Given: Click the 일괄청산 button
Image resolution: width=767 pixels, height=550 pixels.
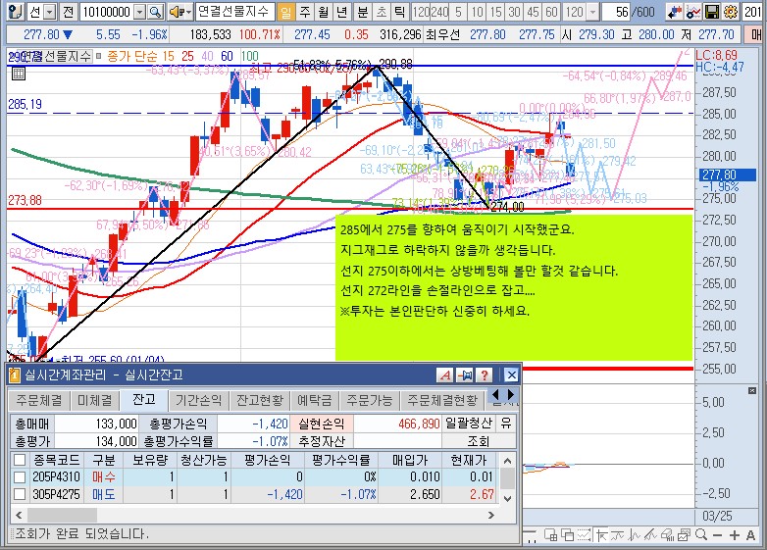Looking at the screenshot, I should tap(469, 424).
